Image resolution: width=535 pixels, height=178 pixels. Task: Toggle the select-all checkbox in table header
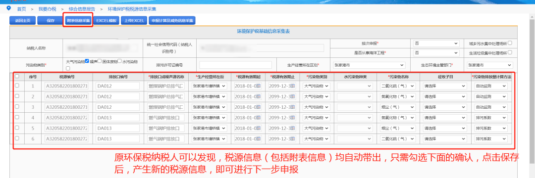point(17,77)
